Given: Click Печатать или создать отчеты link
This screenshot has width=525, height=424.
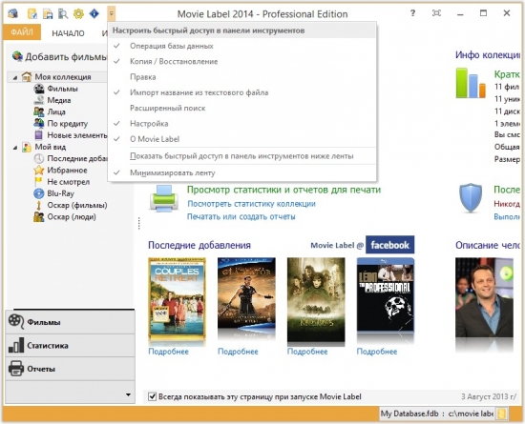Looking at the screenshot, I should point(241,217).
